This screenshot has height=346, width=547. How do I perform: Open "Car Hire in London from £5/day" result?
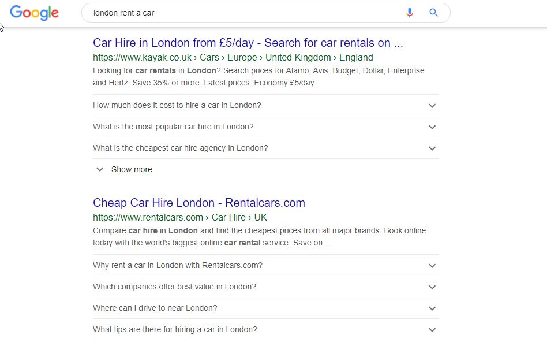[248, 43]
